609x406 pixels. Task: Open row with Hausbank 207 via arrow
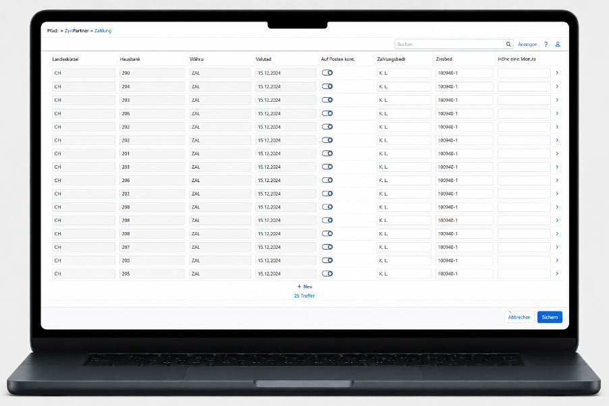[x=557, y=247]
